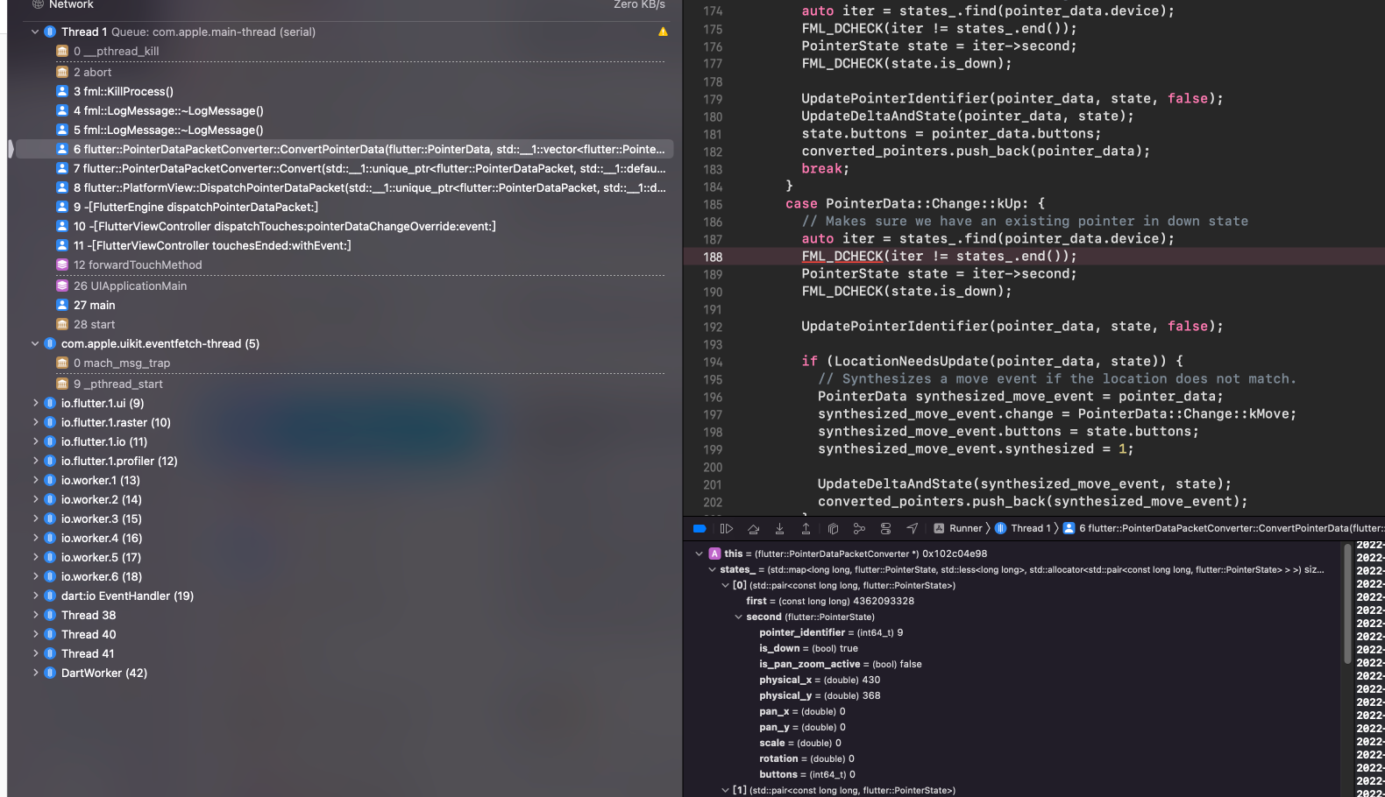Click the yellow warning icon on Thread 1
Image resolution: width=1385 pixels, height=797 pixels.
click(663, 32)
